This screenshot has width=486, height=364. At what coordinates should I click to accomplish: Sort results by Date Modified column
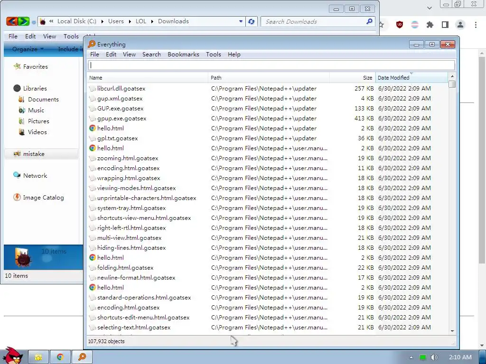pos(411,78)
